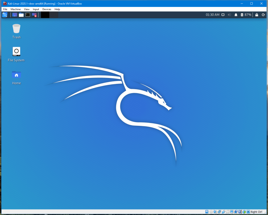Viewport: 268px width, 215px height.
Task: Click the show desktop panel icon
Action: 15,15
